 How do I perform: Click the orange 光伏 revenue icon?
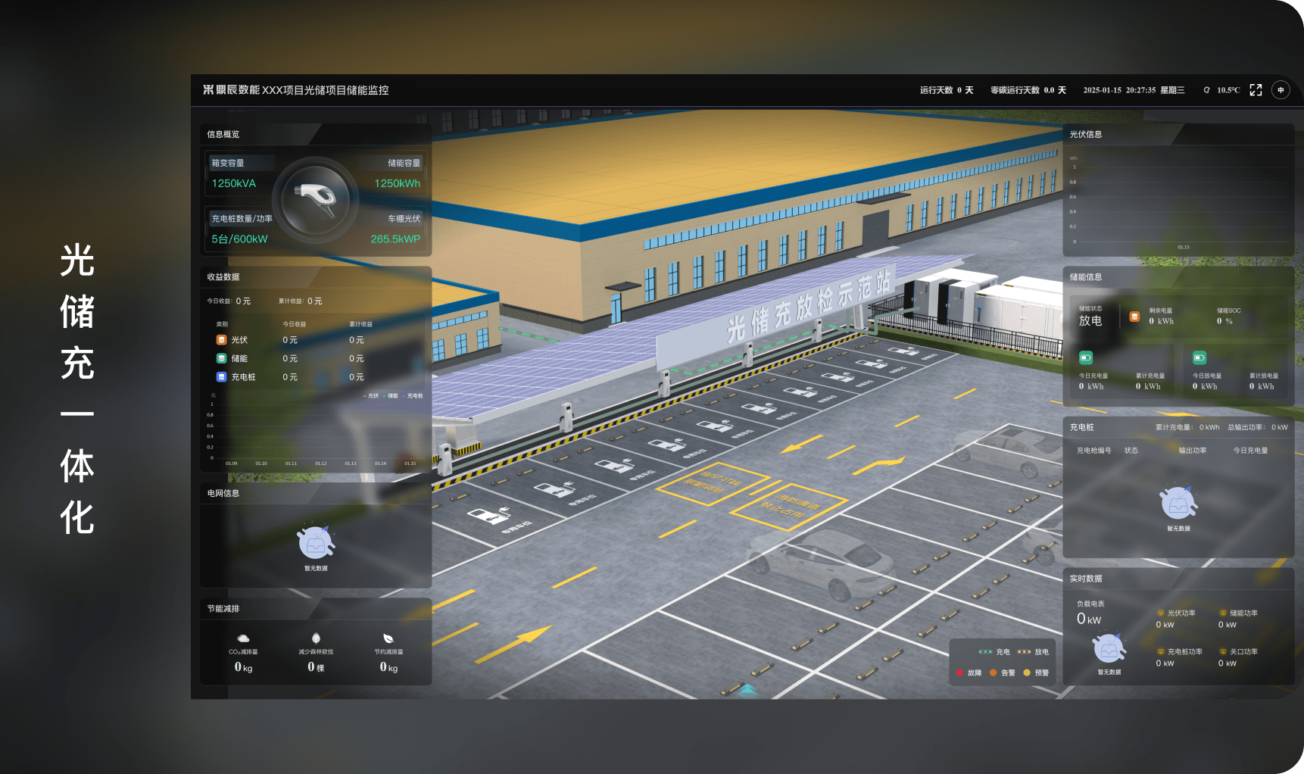point(221,340)
